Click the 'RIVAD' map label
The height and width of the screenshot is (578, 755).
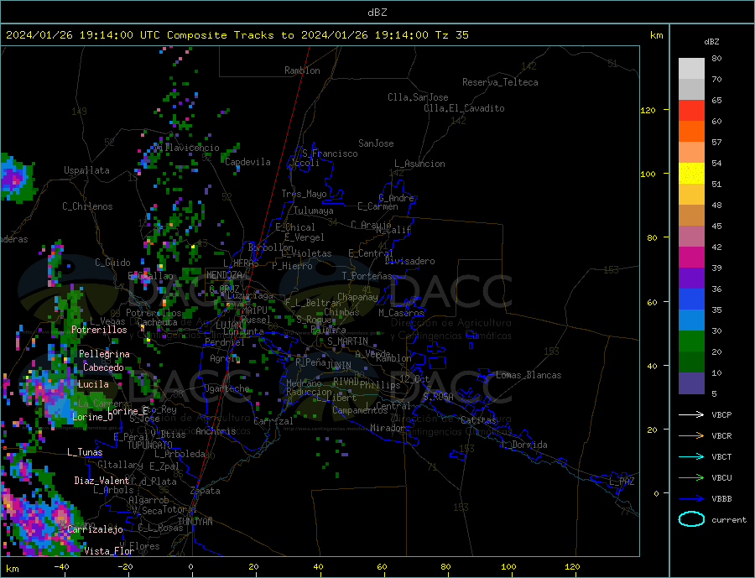[346, 382]
